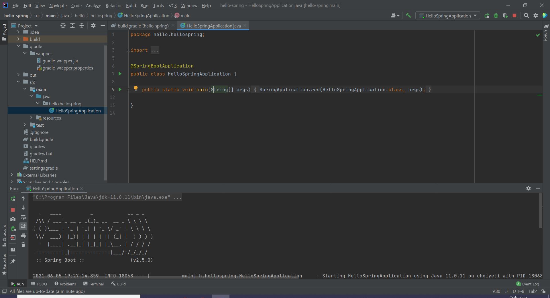Toggle the Favorites side panel
550x298 pixels.
[4, 264]
